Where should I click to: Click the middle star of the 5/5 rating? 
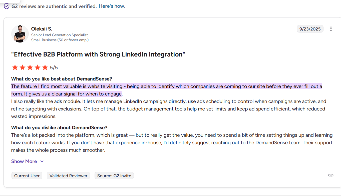click(30, 67)
